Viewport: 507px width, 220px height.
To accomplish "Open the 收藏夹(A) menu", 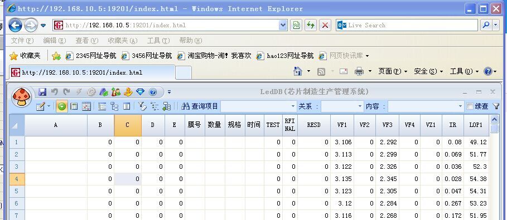I will [123, 41].
